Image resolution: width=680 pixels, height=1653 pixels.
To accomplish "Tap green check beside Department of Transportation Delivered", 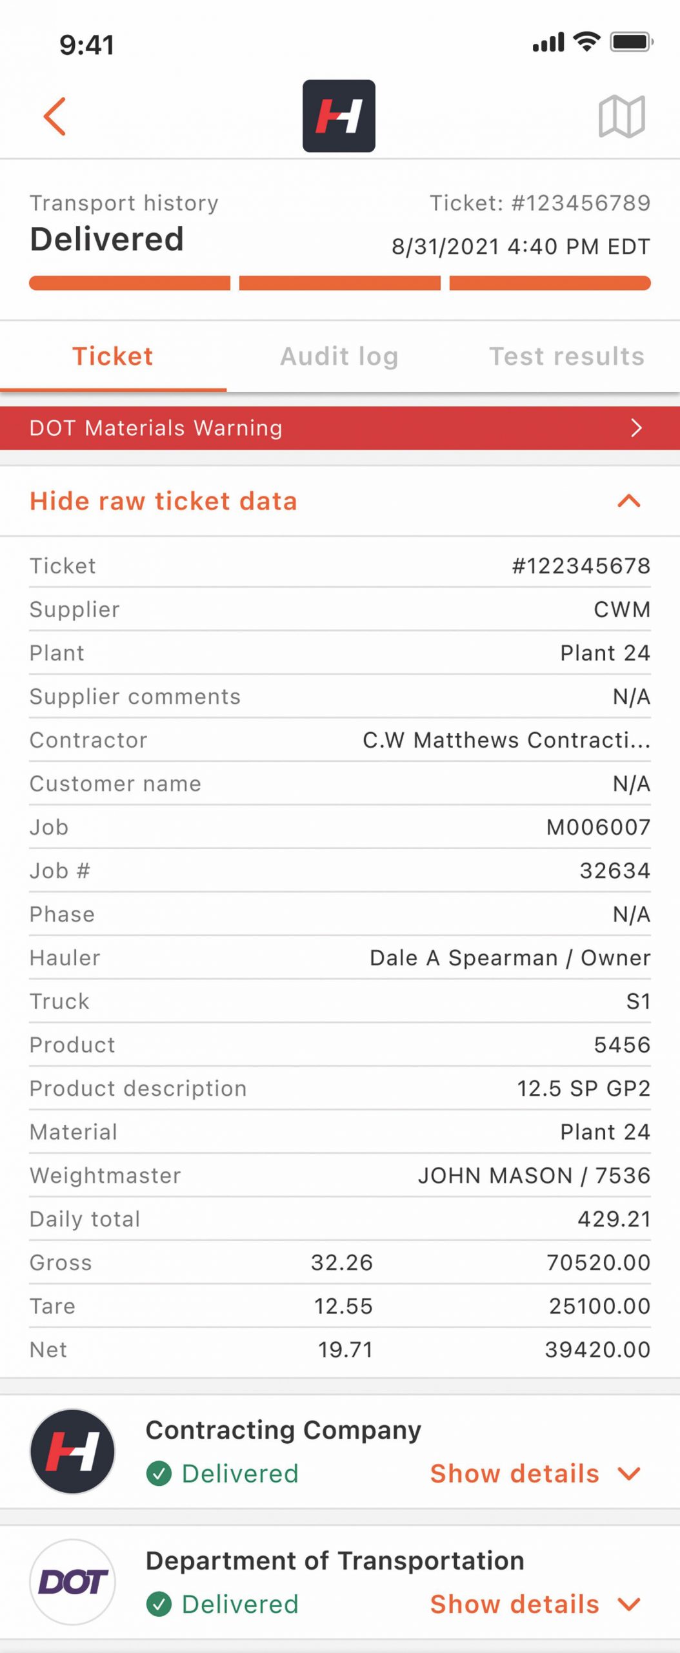I will coord(159,1605).
